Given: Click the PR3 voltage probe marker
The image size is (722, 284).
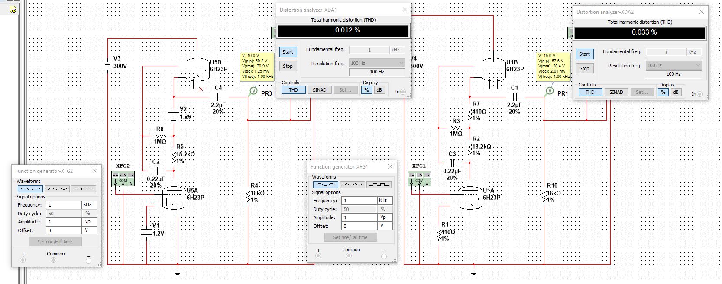Looking at the screenshot, I should tap(253, 91).
